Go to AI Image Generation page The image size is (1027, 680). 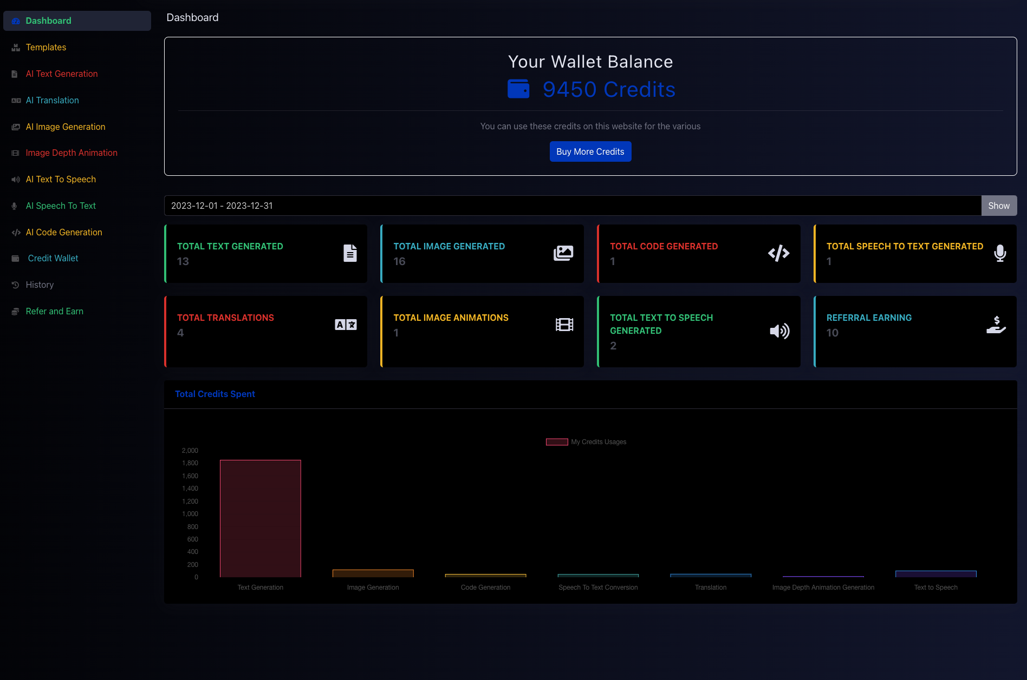point(66,127)
